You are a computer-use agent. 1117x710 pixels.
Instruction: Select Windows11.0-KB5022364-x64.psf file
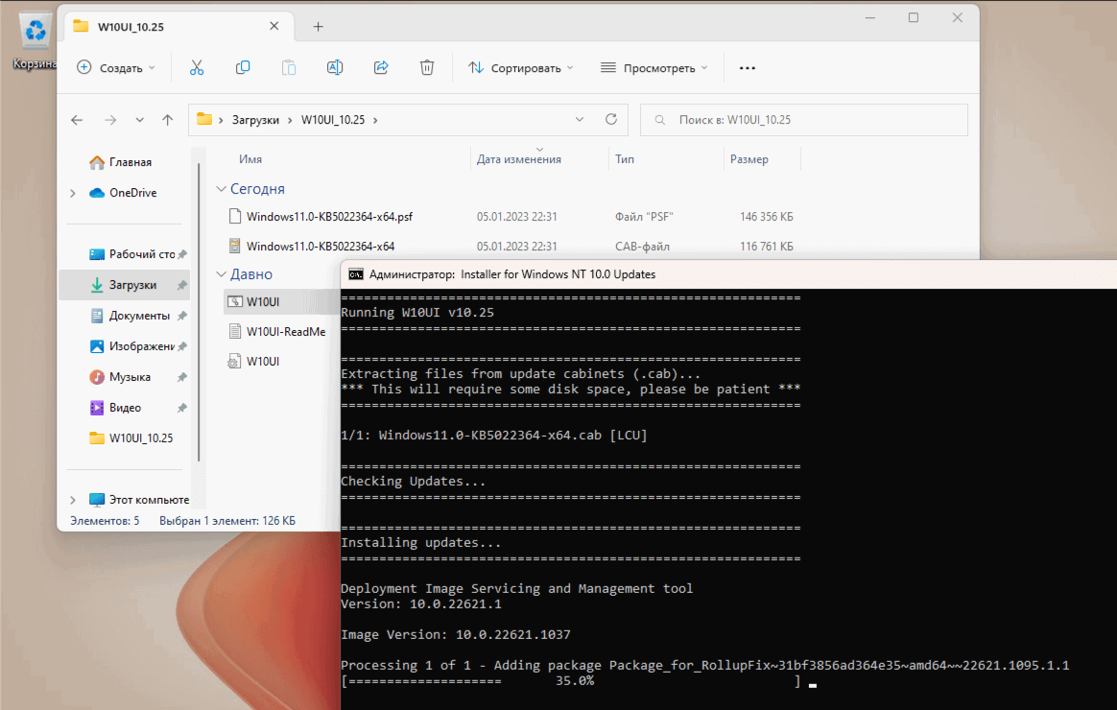(329, 217)
